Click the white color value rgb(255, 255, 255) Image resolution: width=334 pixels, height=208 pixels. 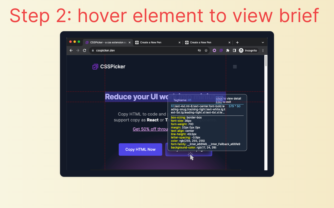(x=192, y=141)
